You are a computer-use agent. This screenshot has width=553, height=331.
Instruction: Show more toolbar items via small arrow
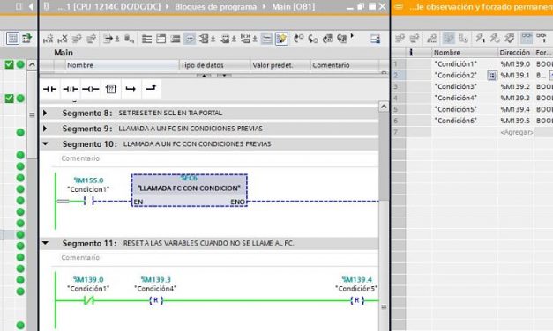click(x=352, y=36)
